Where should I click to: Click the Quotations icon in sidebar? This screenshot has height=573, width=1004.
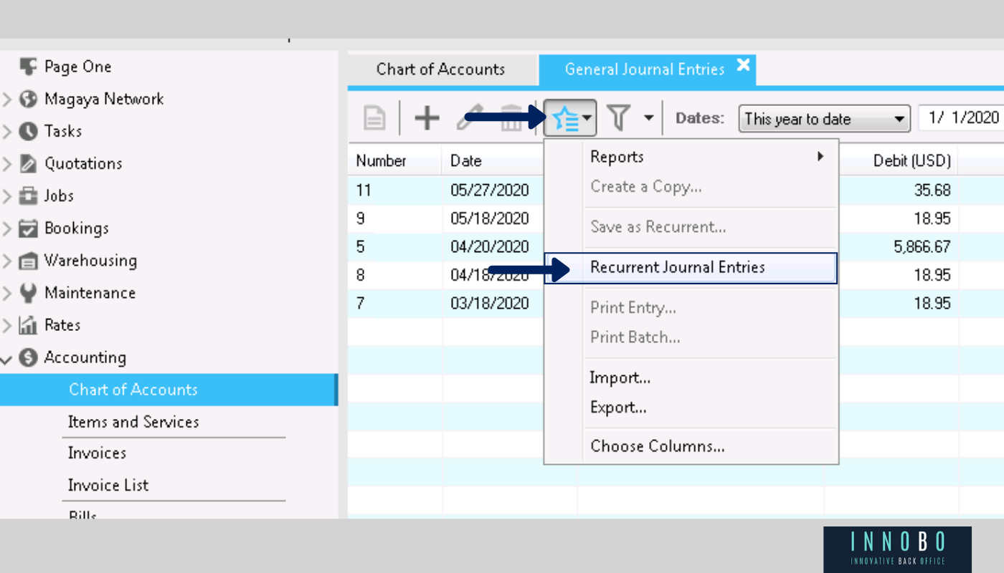tap(28, 163)
